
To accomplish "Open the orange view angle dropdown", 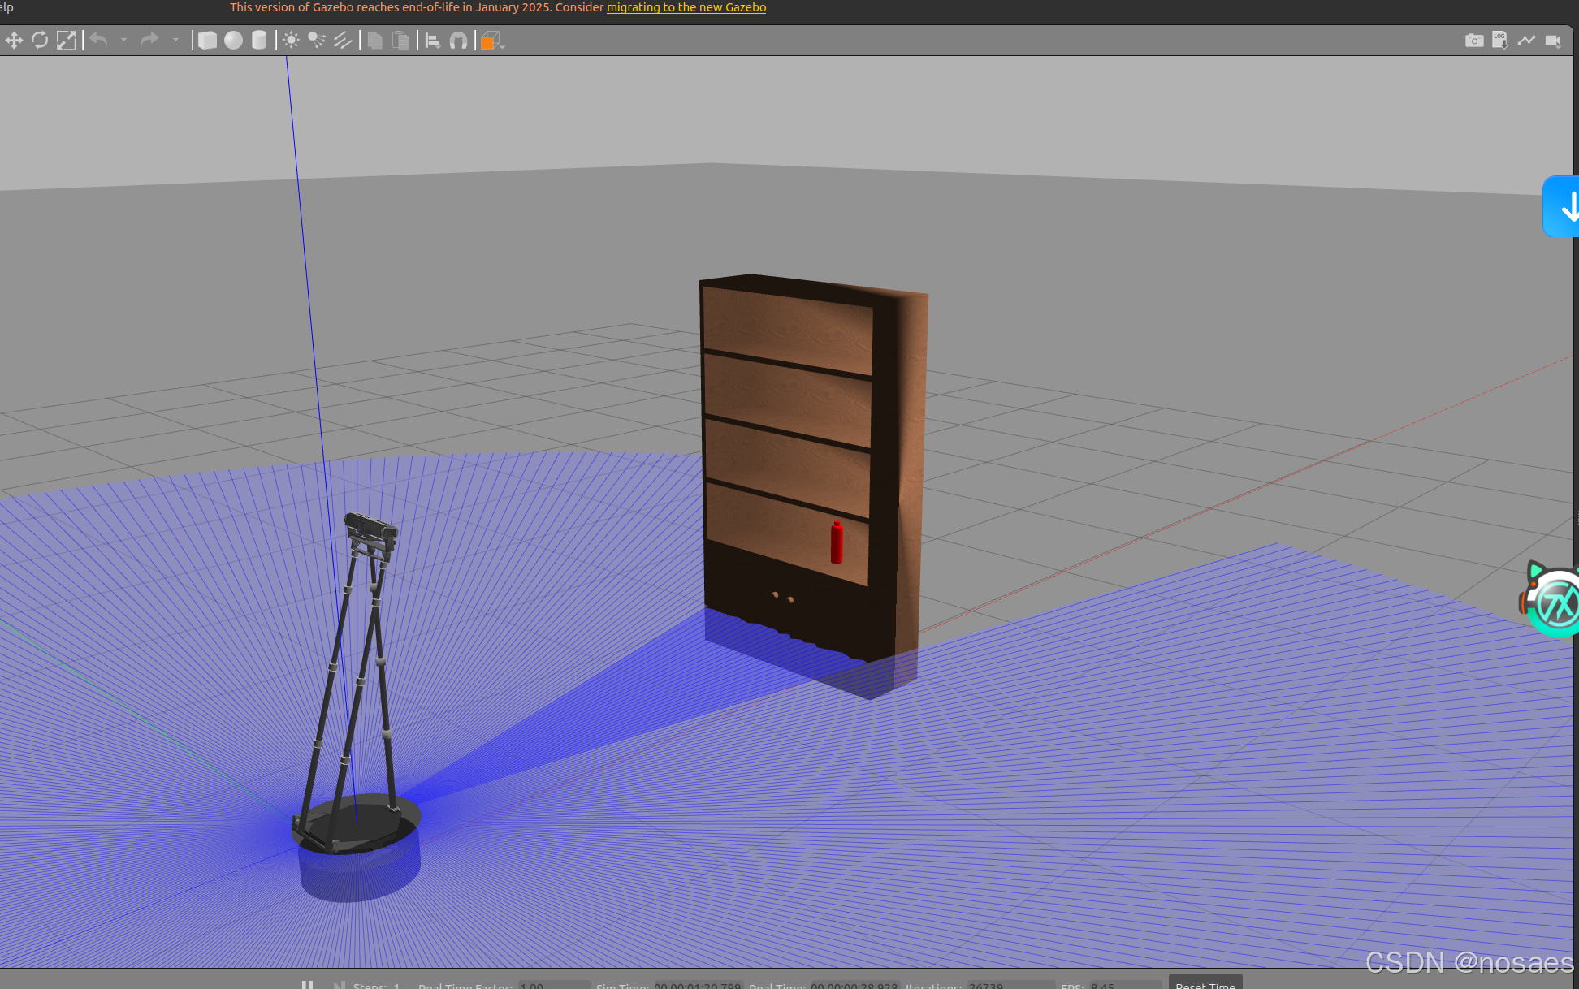I will [x=491, y=41].
